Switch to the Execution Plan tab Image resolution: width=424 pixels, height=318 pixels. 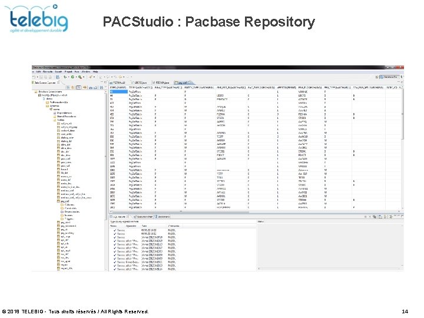point(143,217)
